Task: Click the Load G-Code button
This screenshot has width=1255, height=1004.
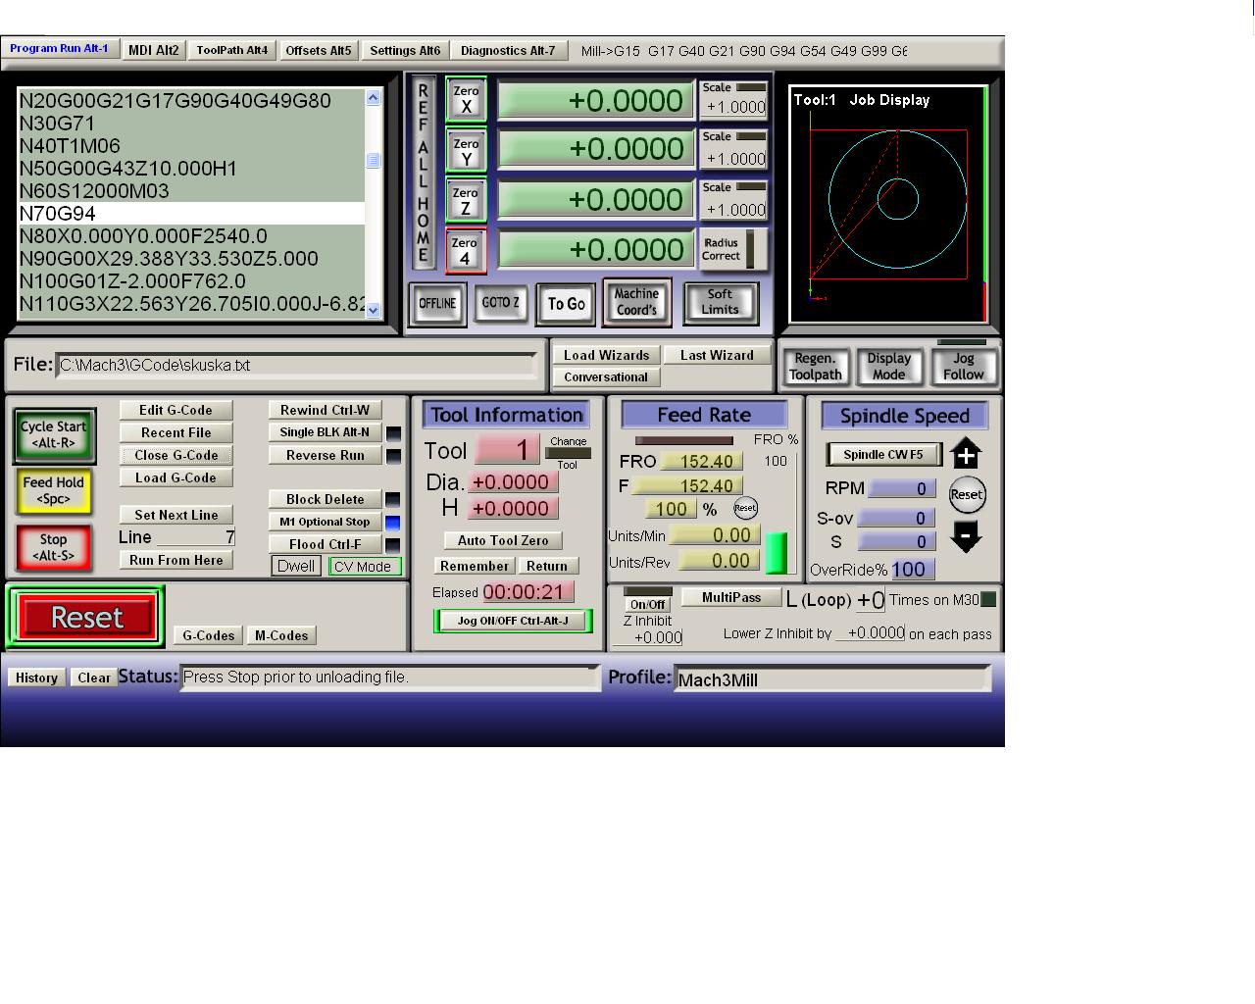Action: click(x=176, y=477)
